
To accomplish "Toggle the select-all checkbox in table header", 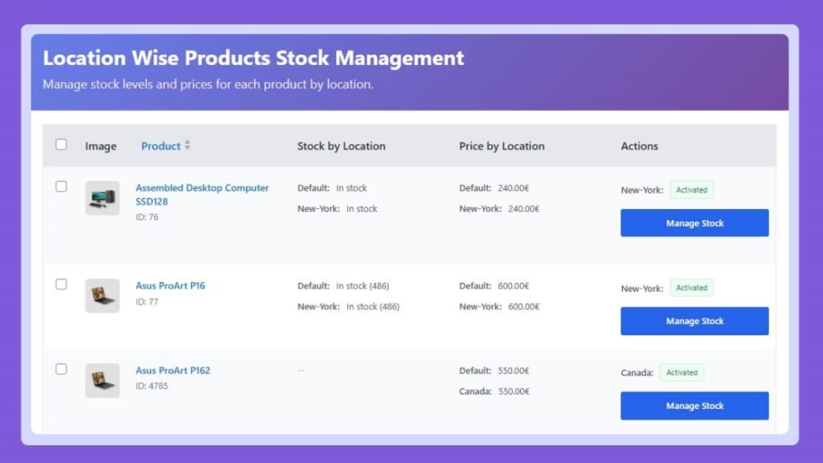I will [x=62, y=145].
